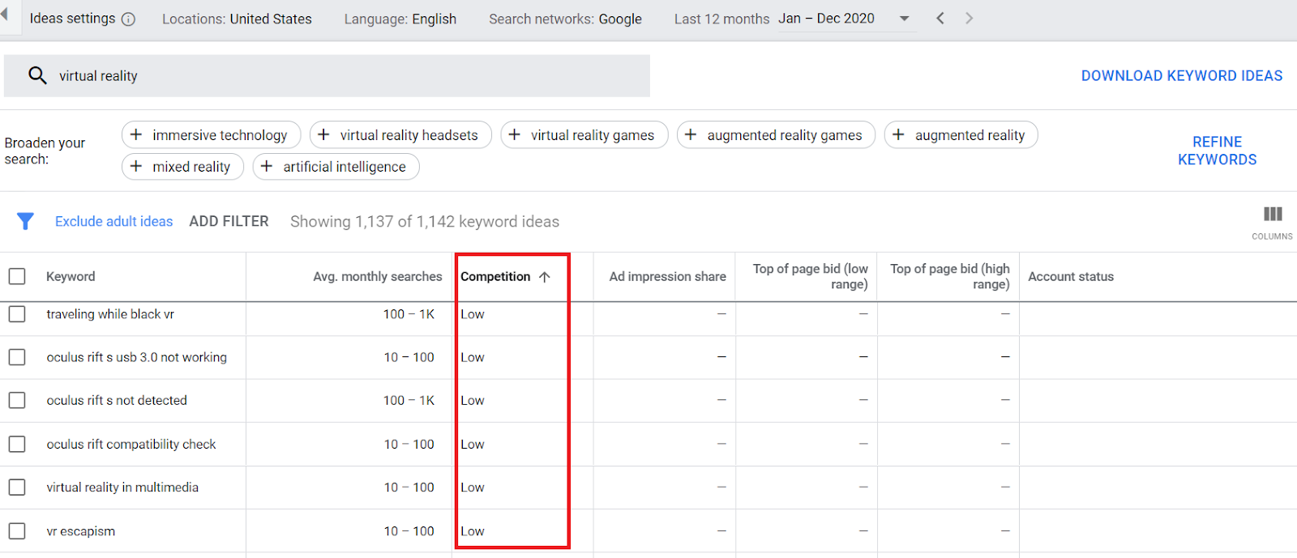Sort by Account status header
Image resolution: width=1297 pixels, height=558 pixels.
coord(1071,276)
